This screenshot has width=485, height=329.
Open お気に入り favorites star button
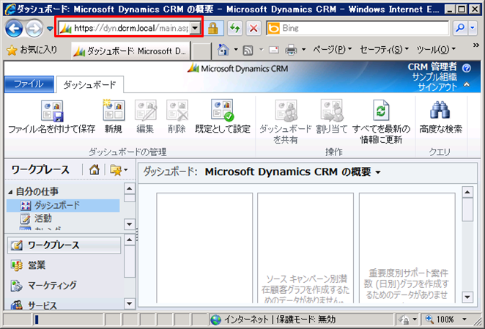click(32, 50)
